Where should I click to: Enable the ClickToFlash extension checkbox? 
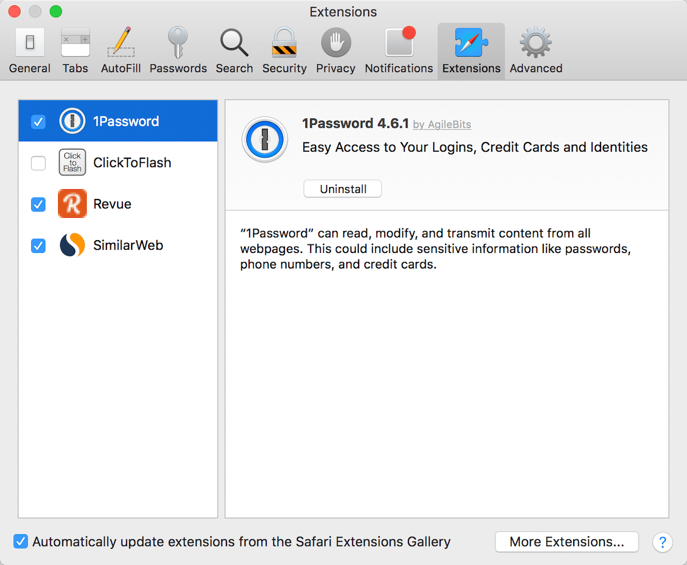pyautogui.click(x=38, y=163)
